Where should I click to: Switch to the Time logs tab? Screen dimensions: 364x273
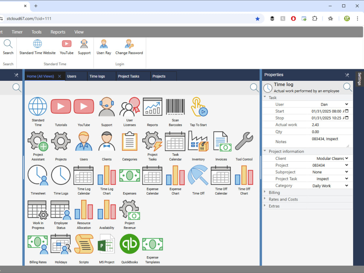[102, 76]
